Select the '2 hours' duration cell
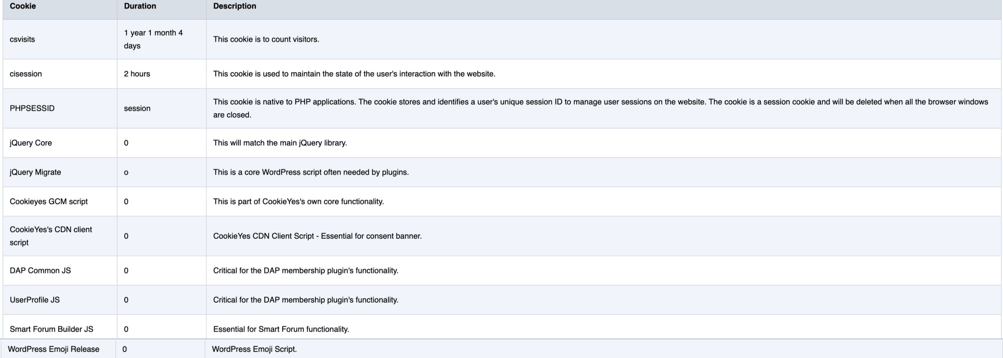The image size is (1003, 358). tap(137, 74)
